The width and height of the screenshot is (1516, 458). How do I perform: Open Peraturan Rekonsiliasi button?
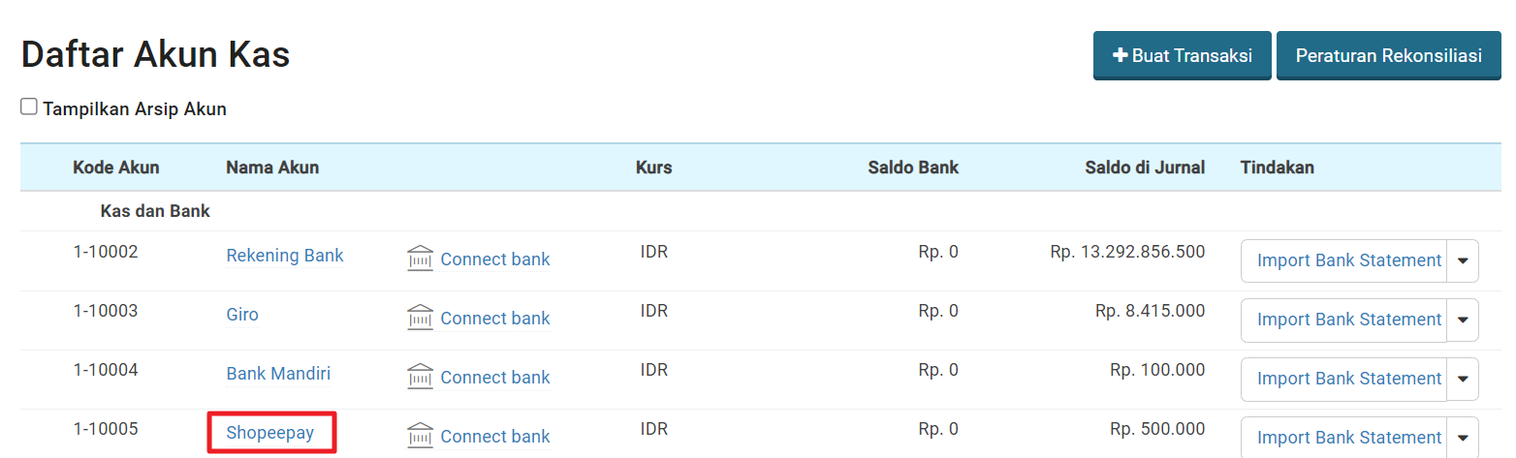tap(1389, 56)
